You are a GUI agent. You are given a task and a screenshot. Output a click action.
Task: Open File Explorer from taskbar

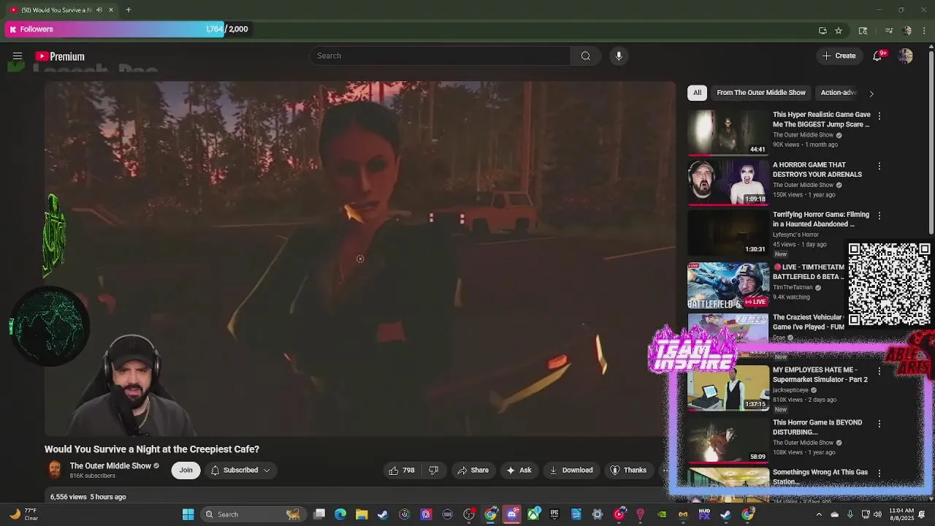pyautogui.click(x=362, y=514)
